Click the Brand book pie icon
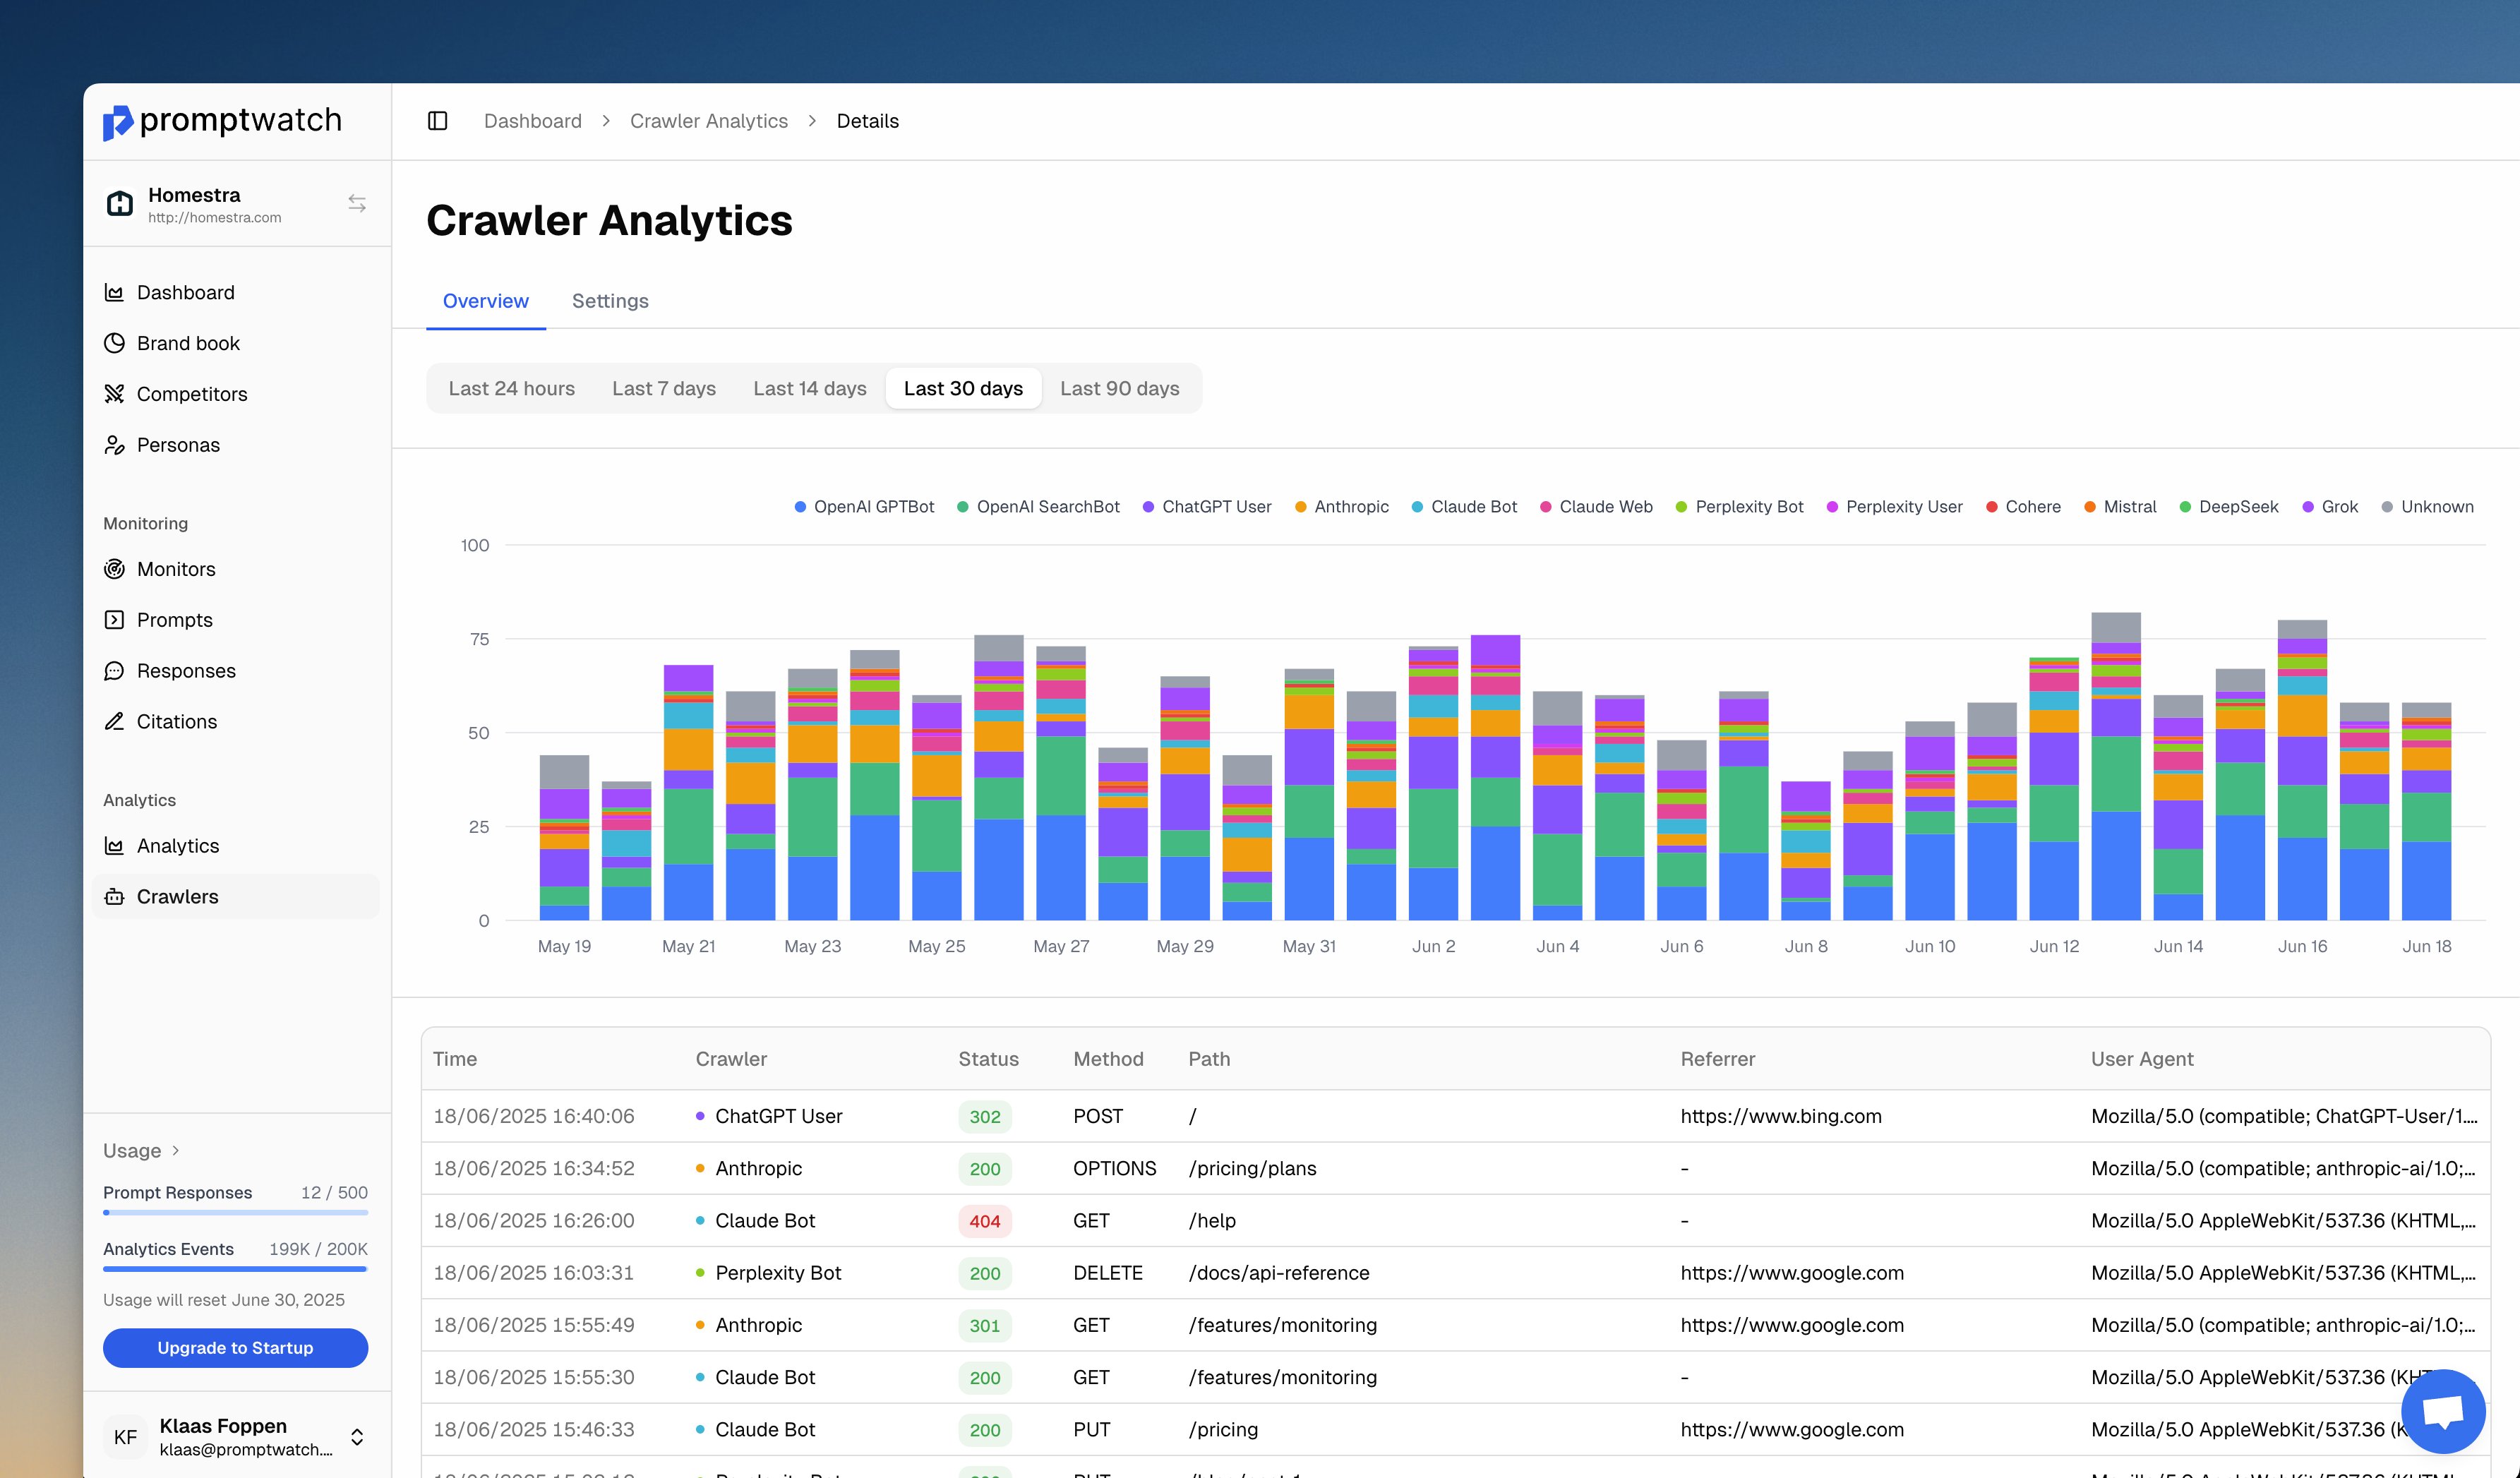2520x1478 pixels. [x=114, y=343]
